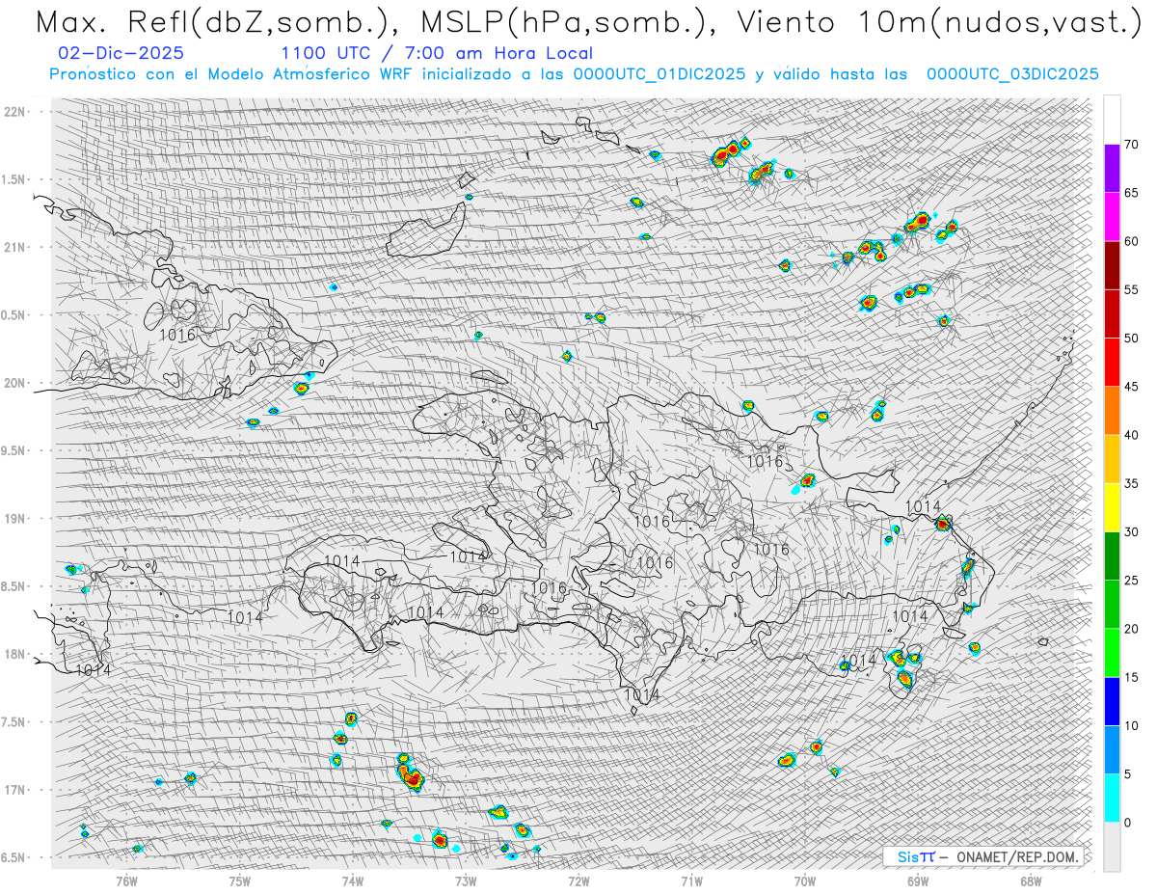
Task: Click the "17N" latitude label
Action: coord(14,790)
